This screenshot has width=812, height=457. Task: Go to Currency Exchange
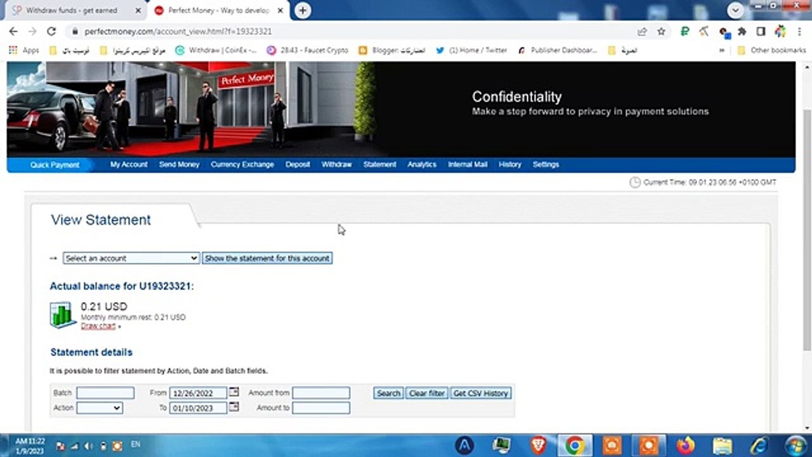point(242,164)
